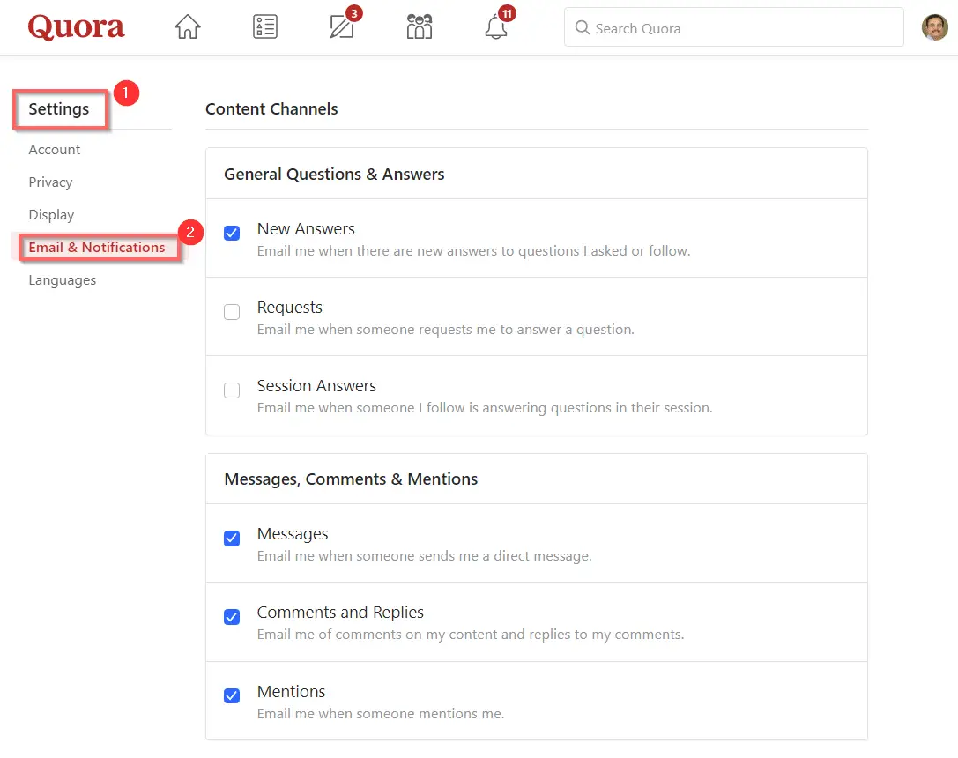Open the Answer pencil icon
The height and width of the screenshot is (758, 958).
tap(342, 26)
